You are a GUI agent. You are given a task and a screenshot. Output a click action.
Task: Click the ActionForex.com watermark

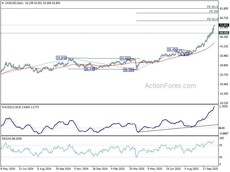coord(170,86)
